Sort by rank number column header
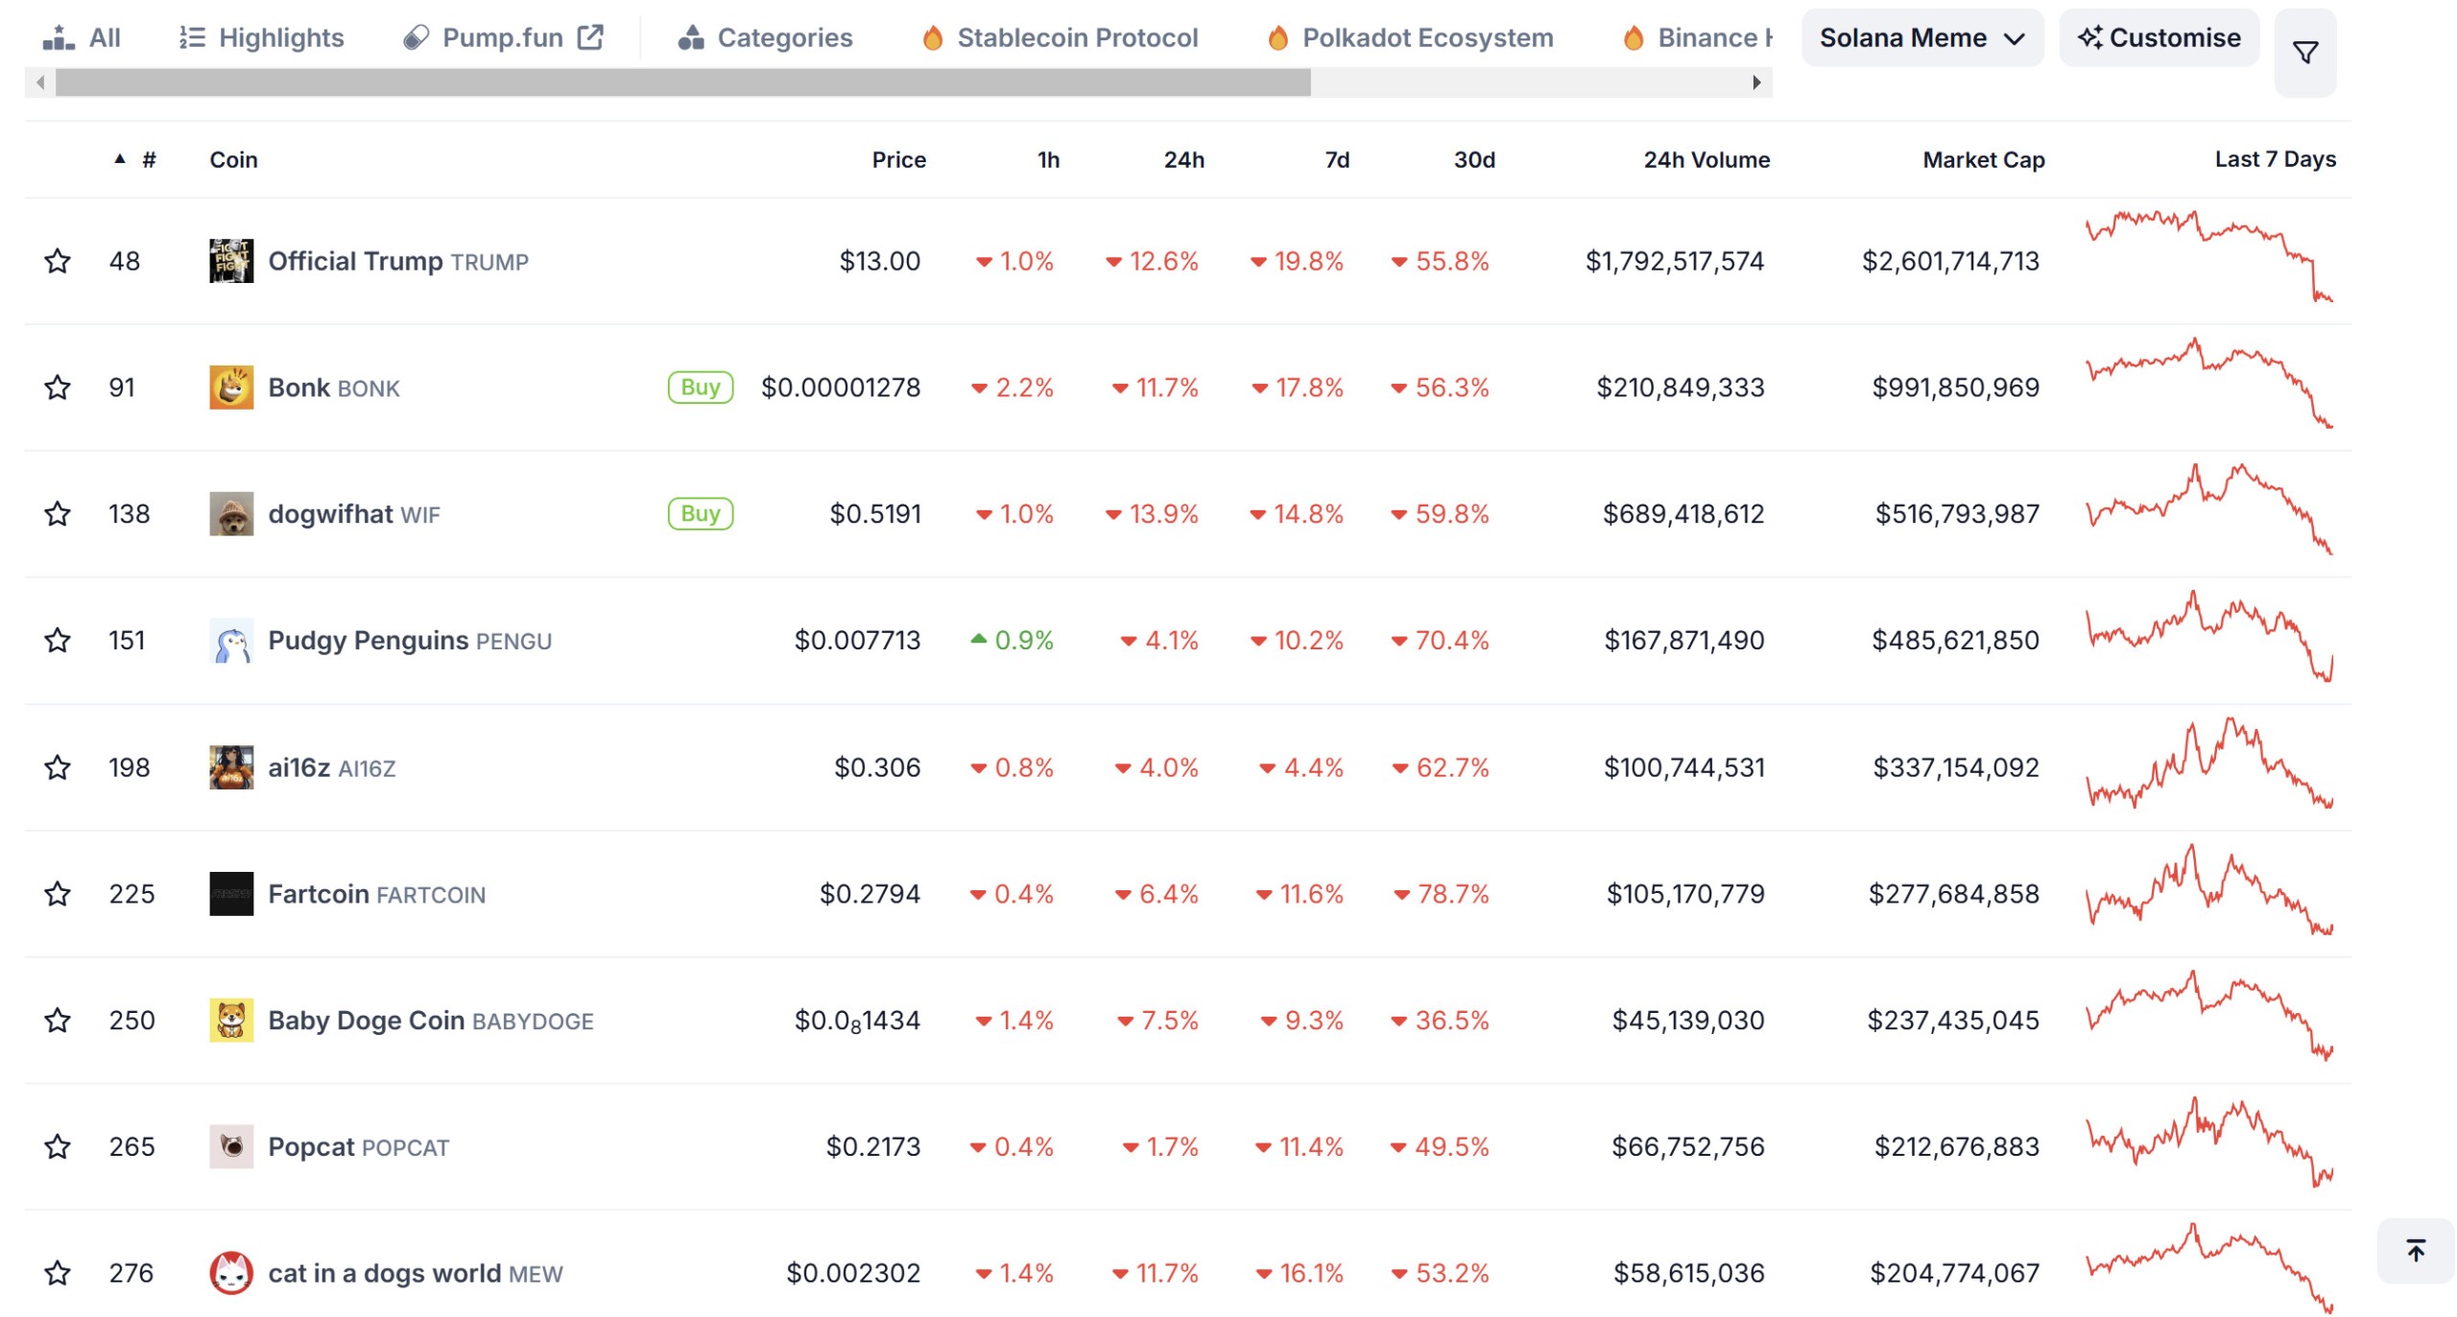The height and width of the screenshot is (1317, 2457). [148, 159]
